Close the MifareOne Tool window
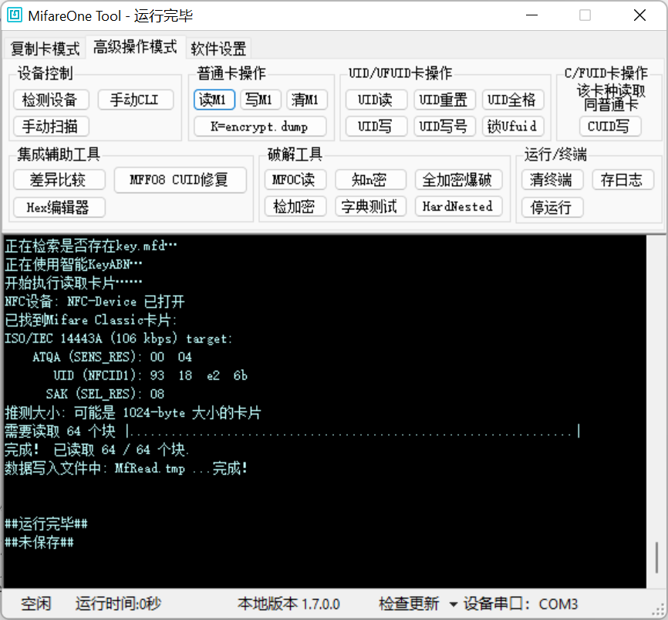This screenshot has height=620, width=668. [x=640, y=15]
